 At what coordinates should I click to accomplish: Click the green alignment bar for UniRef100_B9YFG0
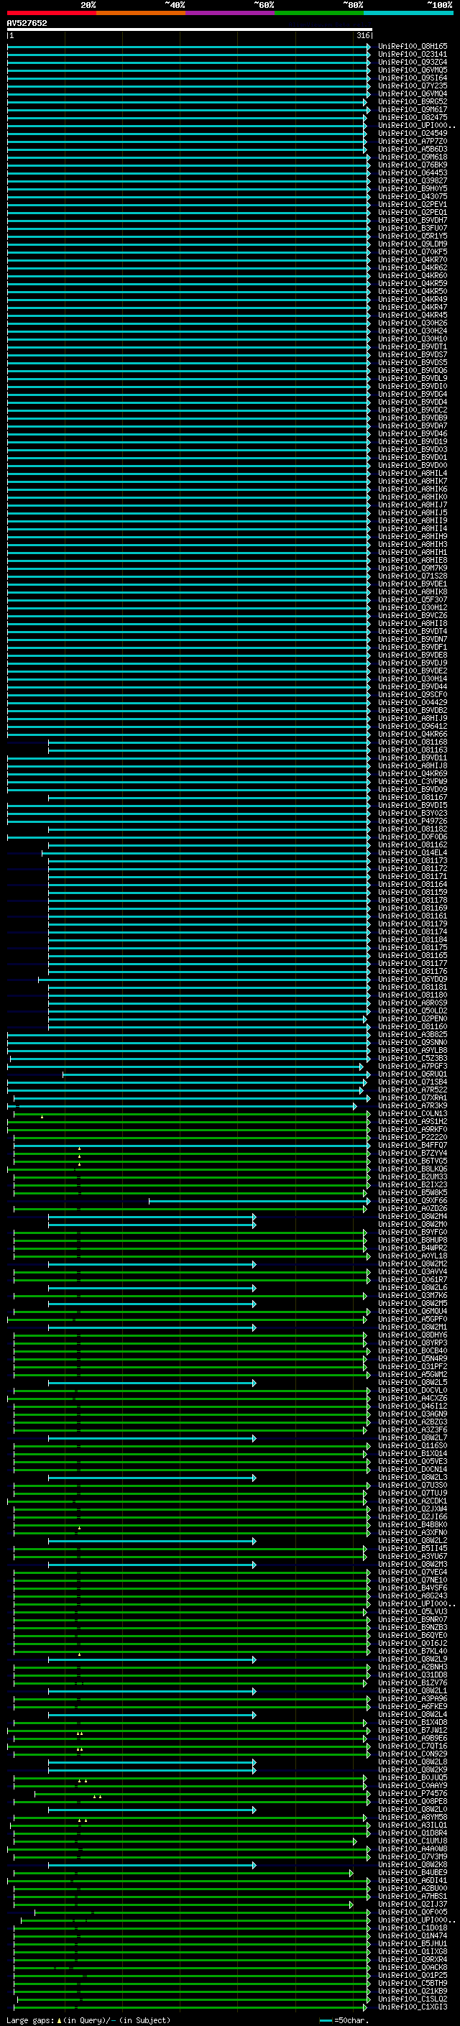(x=190, y=1233)
